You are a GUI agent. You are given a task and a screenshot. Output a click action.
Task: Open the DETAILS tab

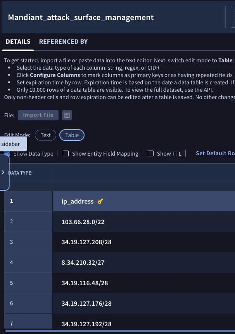(18, 41)
